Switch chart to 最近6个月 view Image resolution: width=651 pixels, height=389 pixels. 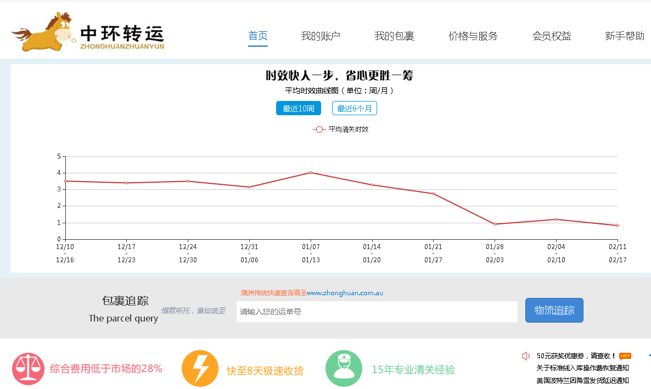354,109
